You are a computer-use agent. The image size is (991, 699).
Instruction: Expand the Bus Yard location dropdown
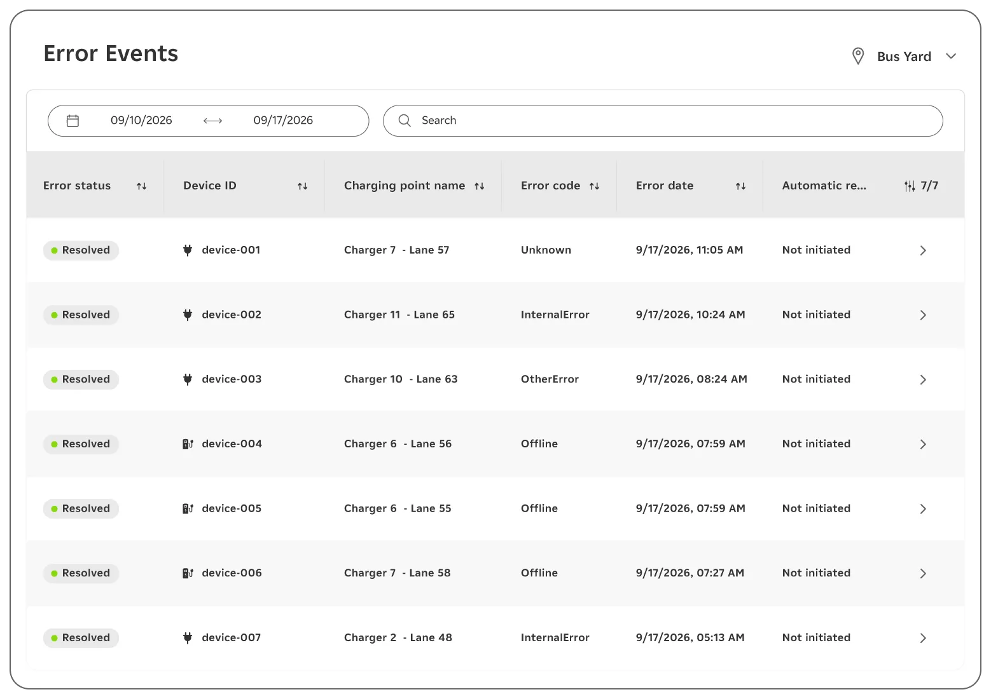951,56
